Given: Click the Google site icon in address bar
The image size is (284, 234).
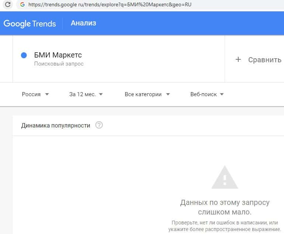Looking at the screenshot, I should pos(22,5).
